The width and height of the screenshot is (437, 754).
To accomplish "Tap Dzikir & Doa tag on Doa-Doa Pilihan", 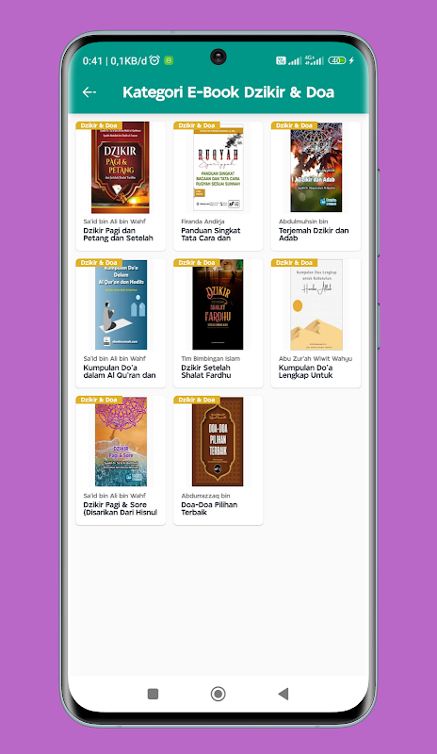I will coord(197,400).
